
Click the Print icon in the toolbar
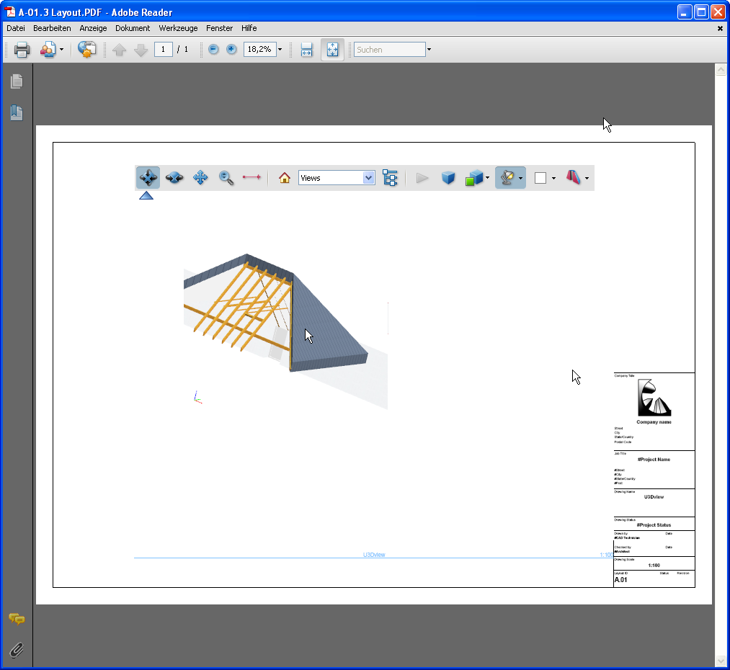tap(21, 49)
